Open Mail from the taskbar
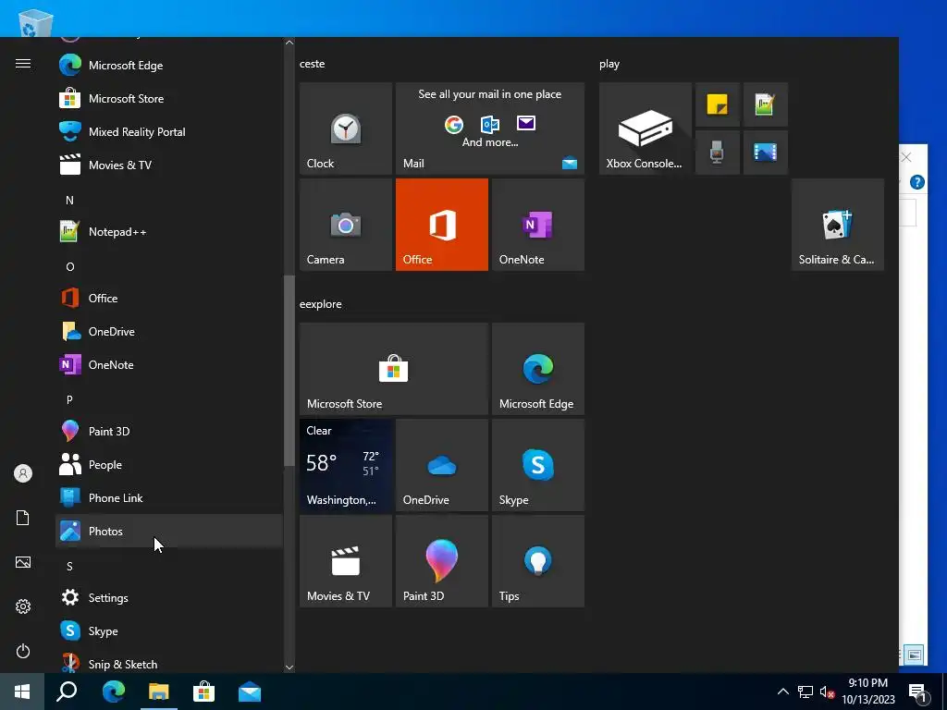947x710 pixels. pos(250,692)
